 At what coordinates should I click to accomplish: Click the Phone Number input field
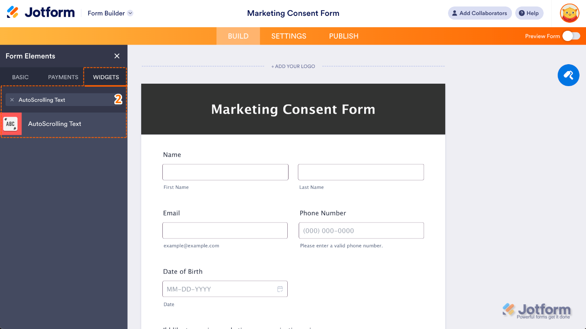click(x=361, y=230)
